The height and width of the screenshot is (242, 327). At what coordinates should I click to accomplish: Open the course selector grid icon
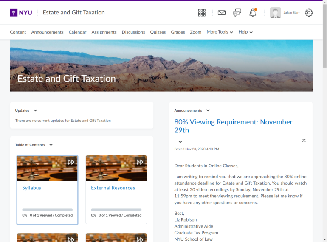pyautogui.click(x=202, y=13)
